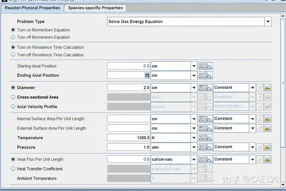Select Turn off Momentum Equation radio button
The width and height of the screenshot is (286, 191).
tap(13, 37)
